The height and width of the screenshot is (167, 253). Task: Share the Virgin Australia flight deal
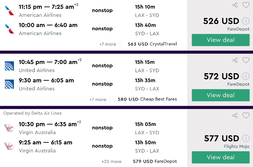point(235,116)
